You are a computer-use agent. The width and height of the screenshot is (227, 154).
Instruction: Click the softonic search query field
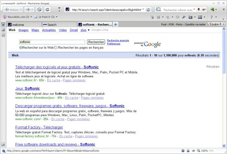pyautogui.click(x=52, y=42)
